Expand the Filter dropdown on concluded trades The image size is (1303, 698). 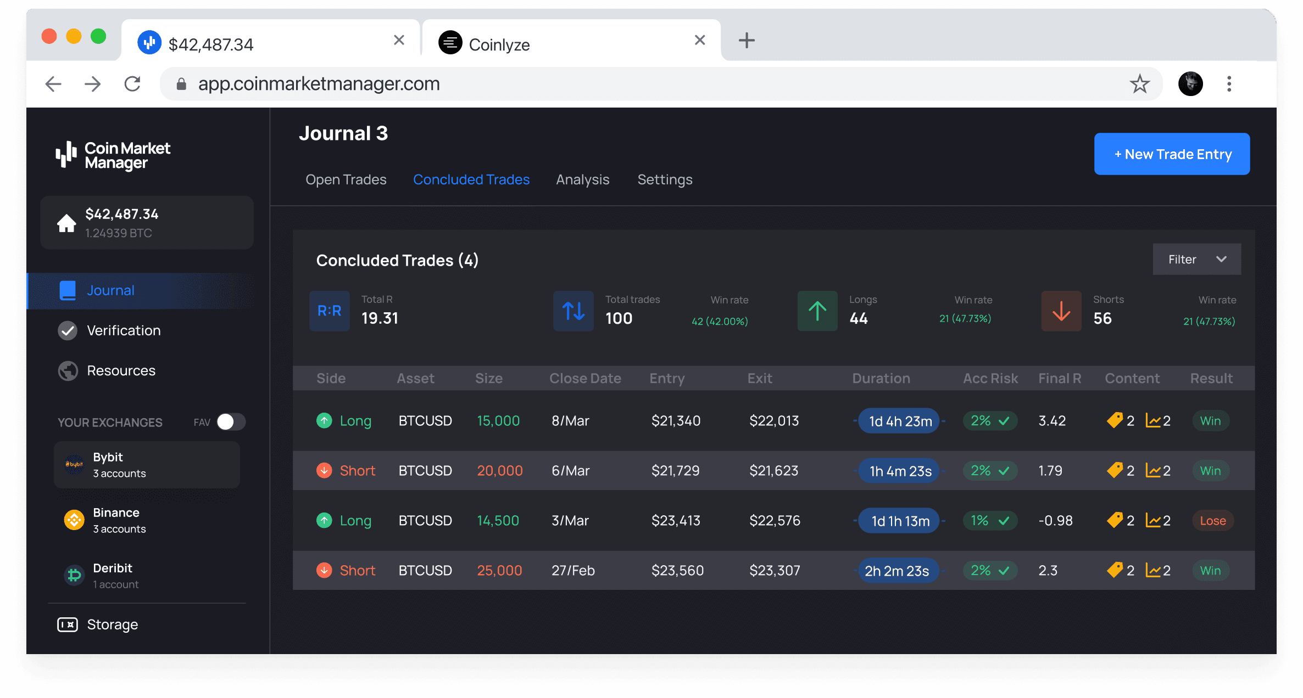tap(1196, 260)
